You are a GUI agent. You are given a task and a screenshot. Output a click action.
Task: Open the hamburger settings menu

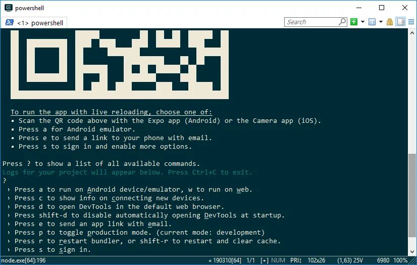coord(411,22)
